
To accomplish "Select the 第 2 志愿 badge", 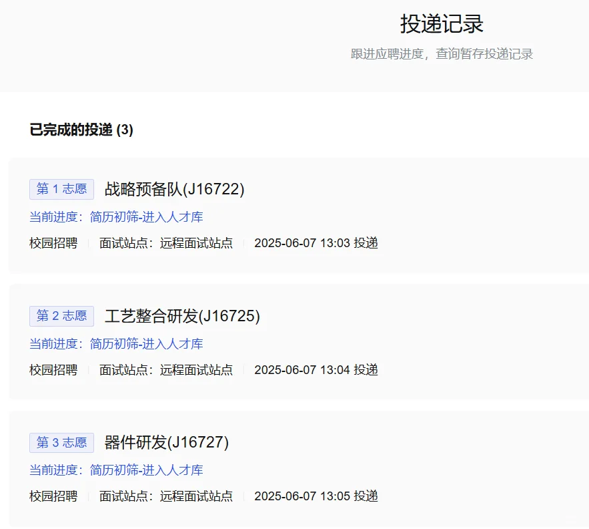I will click(x=61, y=316).
